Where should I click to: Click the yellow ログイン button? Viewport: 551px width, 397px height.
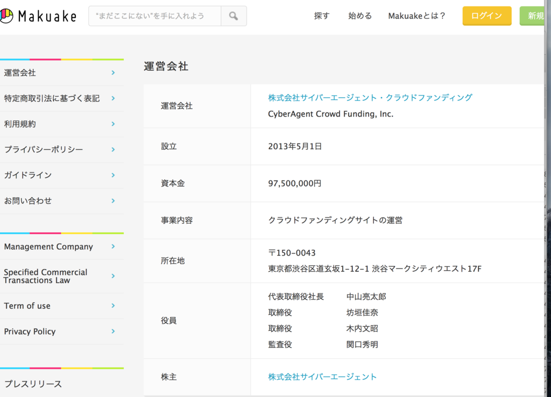(x=486, y=16)
